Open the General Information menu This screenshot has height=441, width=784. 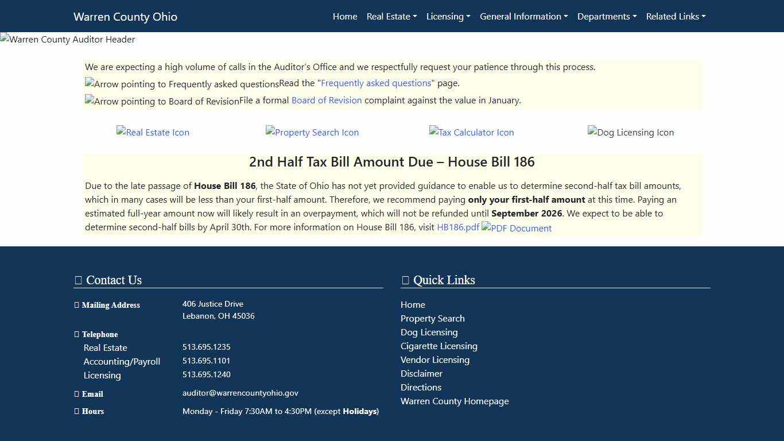(523, 17)
